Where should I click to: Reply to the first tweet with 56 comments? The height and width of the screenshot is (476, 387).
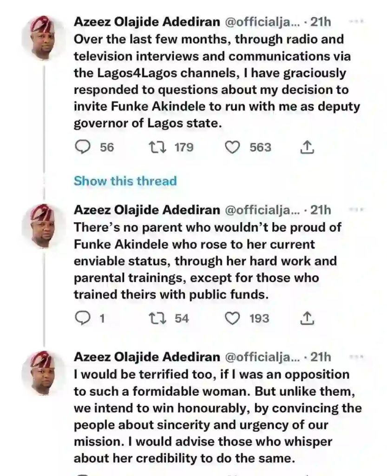pyautogui.click(x=83, y=147)
